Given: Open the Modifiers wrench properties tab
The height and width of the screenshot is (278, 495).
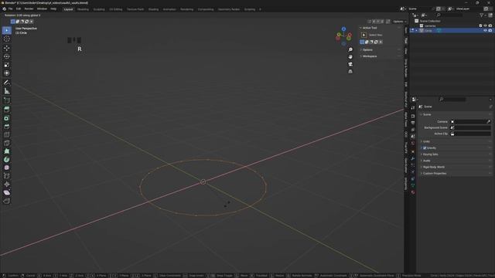Looking at the screenshot, I should click(x=412, y=158).
